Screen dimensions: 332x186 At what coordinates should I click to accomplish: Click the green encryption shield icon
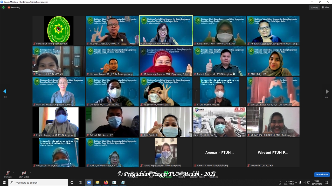tap(3, 7)
